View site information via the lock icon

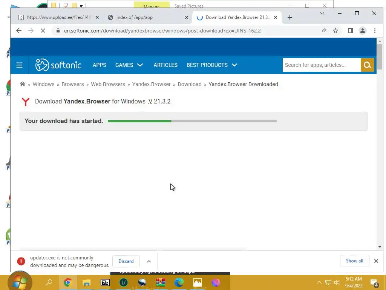coord(58,31)
